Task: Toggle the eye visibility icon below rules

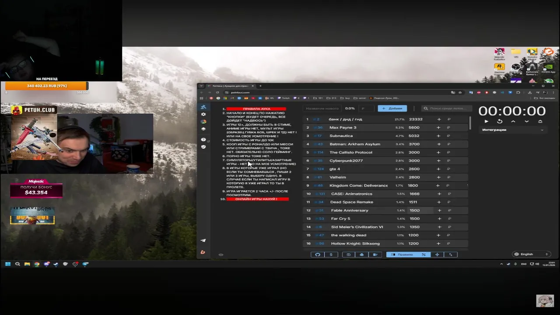Action: 221,255
